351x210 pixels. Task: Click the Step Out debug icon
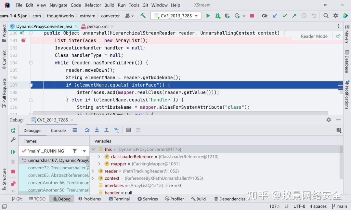[107, 130]
